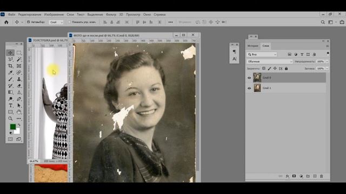Lock all for the selected layer

pos(286,68)
